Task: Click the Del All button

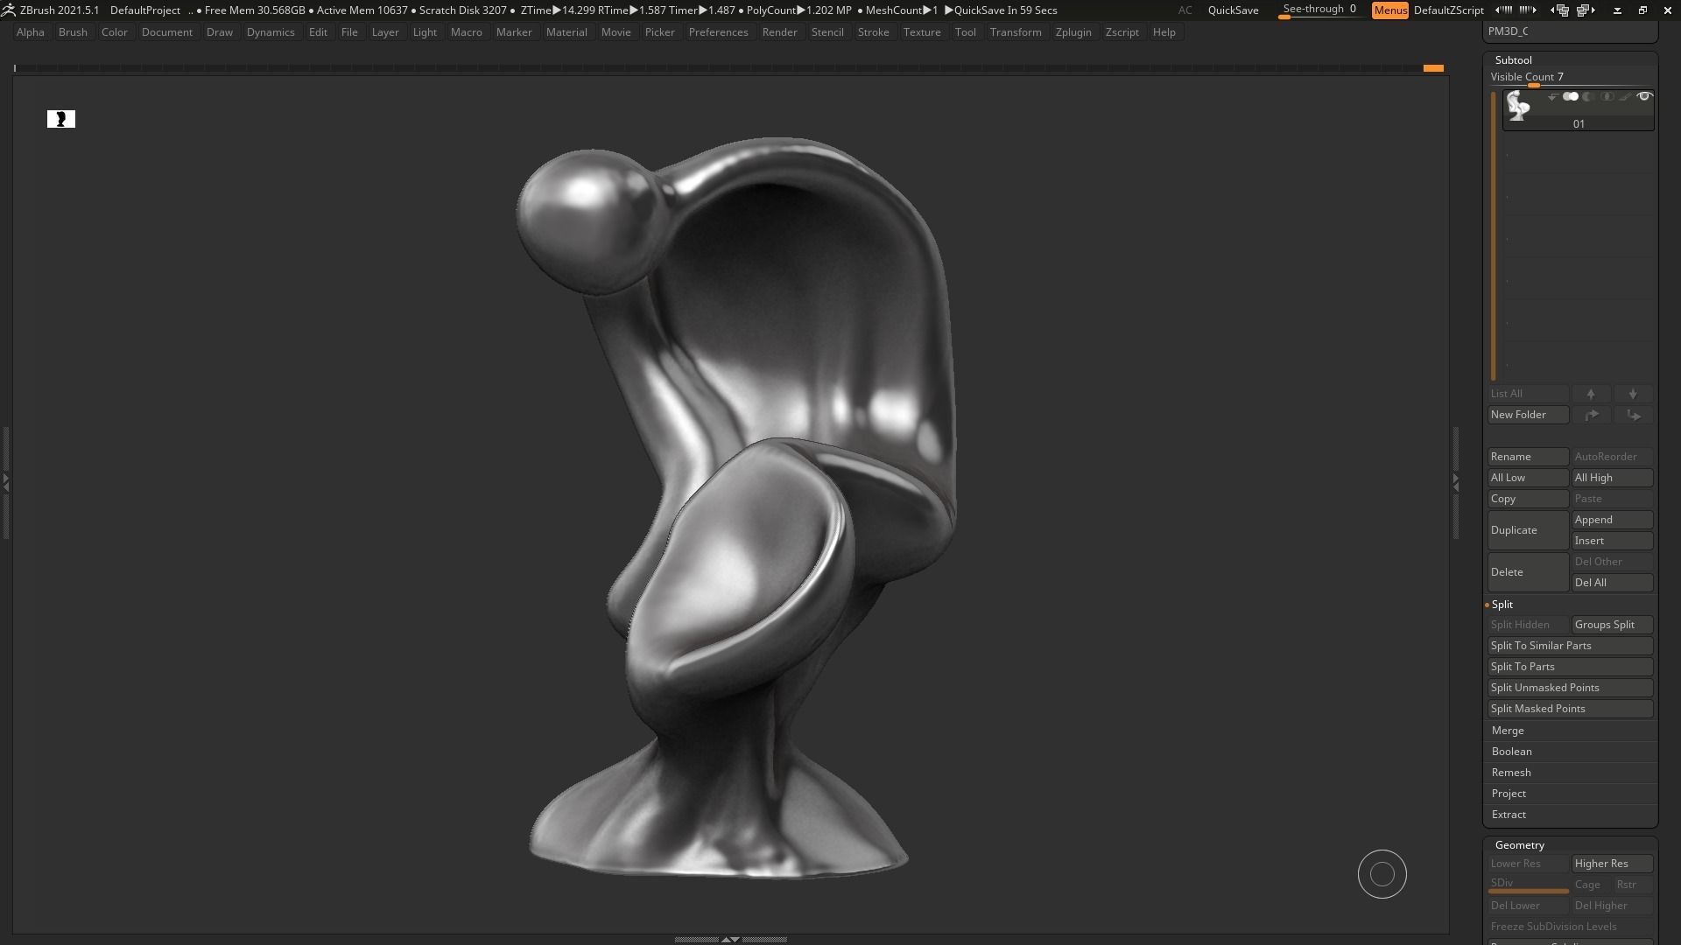Action: 1612,583
